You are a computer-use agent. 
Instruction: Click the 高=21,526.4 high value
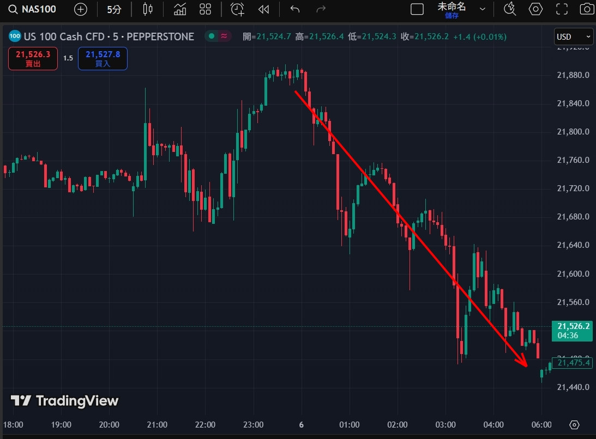[x=320, y=37]
